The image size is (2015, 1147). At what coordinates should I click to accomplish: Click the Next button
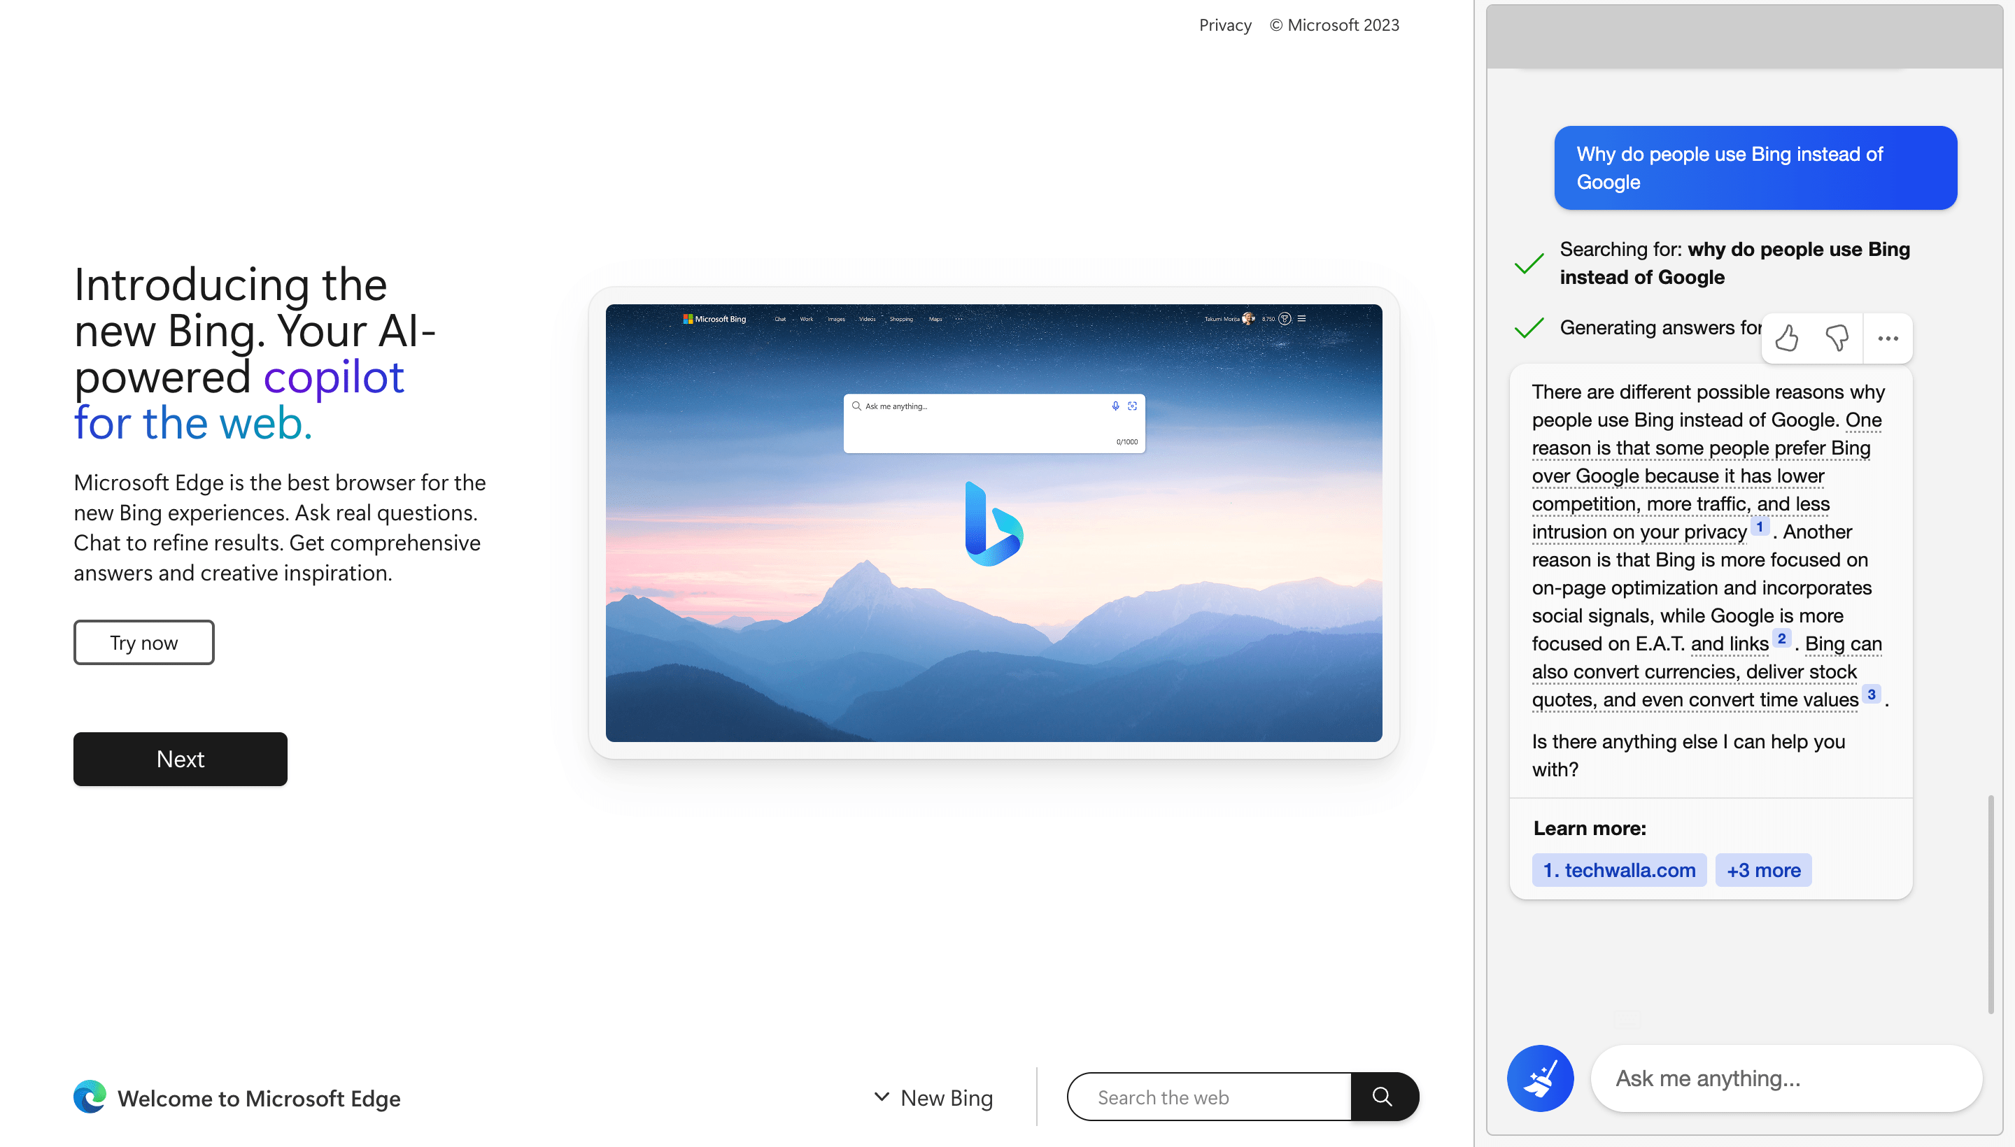click(180, 758)
